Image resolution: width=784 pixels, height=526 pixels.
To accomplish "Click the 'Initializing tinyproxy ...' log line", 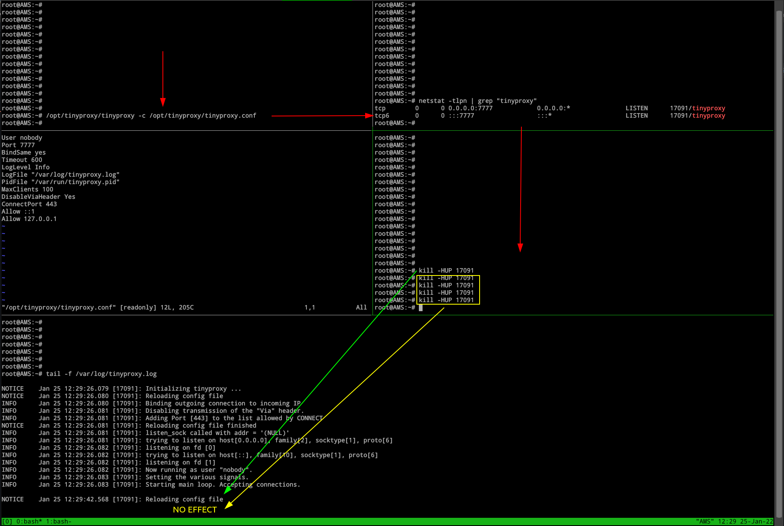I will 121,389.
